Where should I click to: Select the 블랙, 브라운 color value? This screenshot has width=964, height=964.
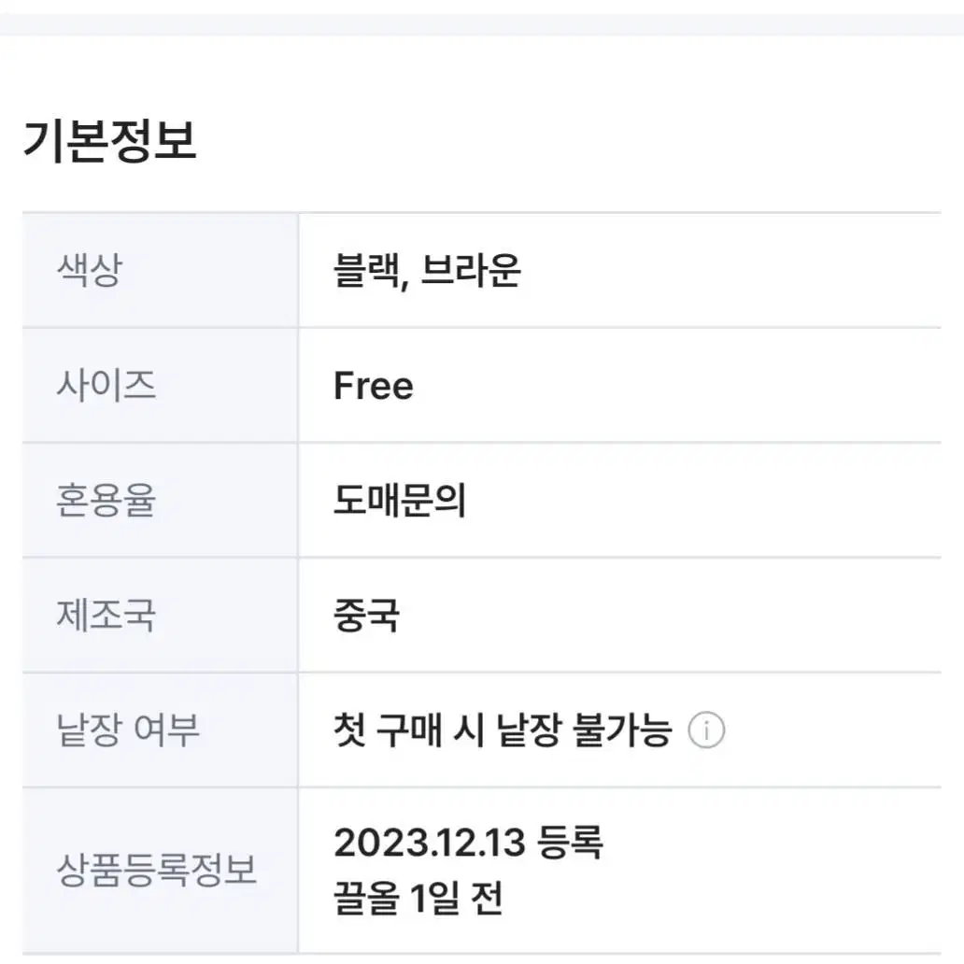[x=427, y=270]
